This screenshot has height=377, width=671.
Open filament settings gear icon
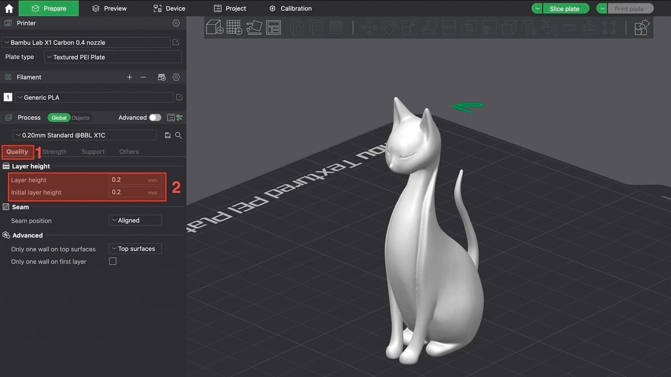(x=176, y=77)
